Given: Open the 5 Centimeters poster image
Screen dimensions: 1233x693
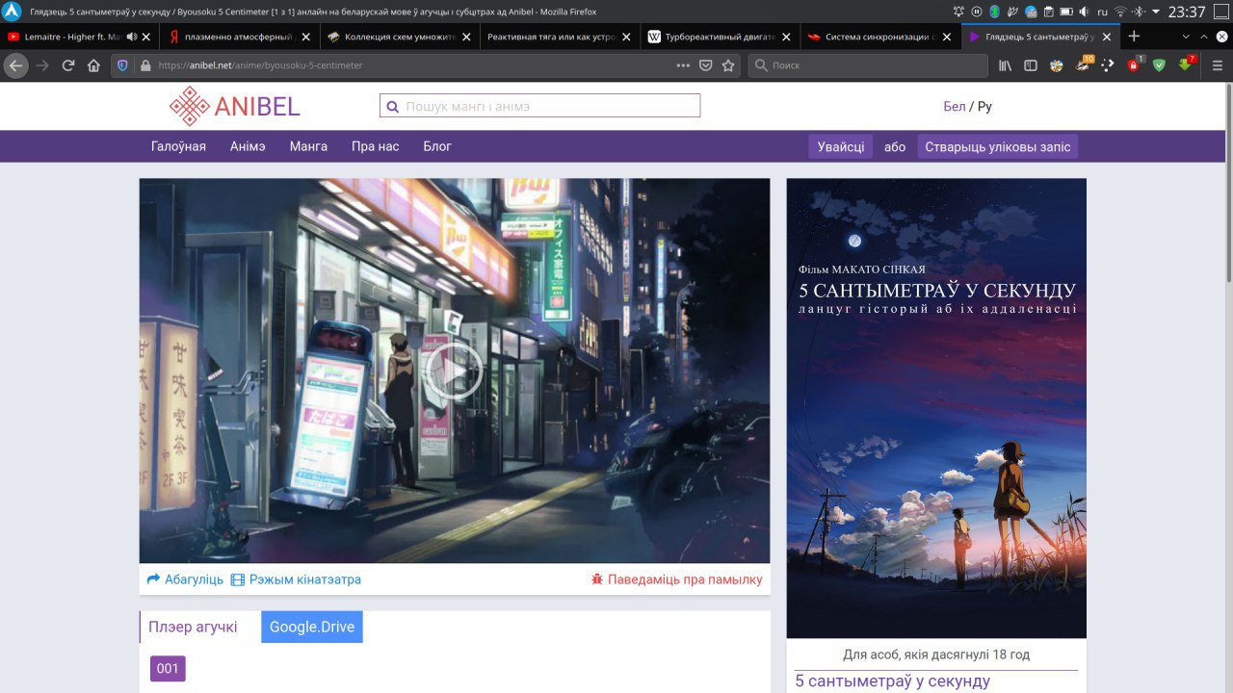Looking at the screenshot, I should [x=936, y=408].
